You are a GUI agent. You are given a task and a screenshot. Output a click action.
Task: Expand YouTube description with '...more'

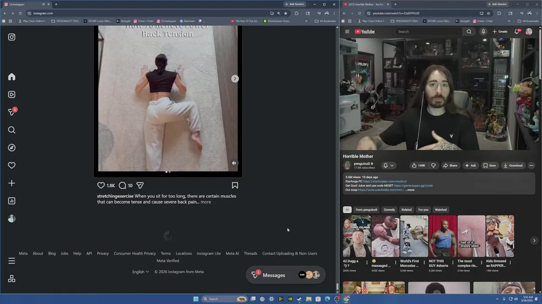410,190
